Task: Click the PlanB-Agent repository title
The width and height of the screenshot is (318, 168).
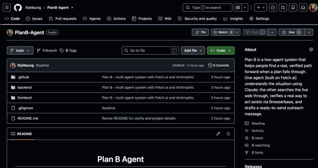Action: 30,33
